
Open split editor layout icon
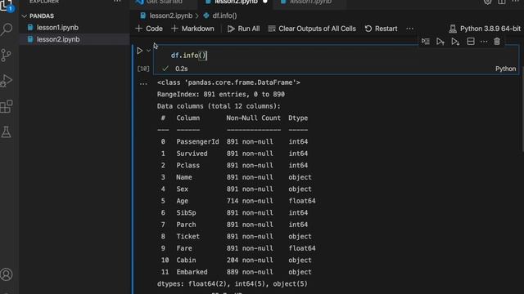502,2
